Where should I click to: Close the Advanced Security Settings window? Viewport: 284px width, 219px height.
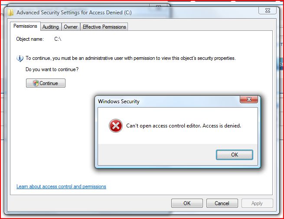coord(268,10)
